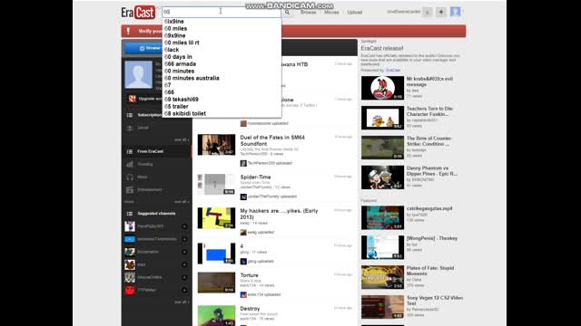Open the 'Teachers Turn to Die' video thumbnail
This screenshot has height=326, width=581.
coord(382,118)
